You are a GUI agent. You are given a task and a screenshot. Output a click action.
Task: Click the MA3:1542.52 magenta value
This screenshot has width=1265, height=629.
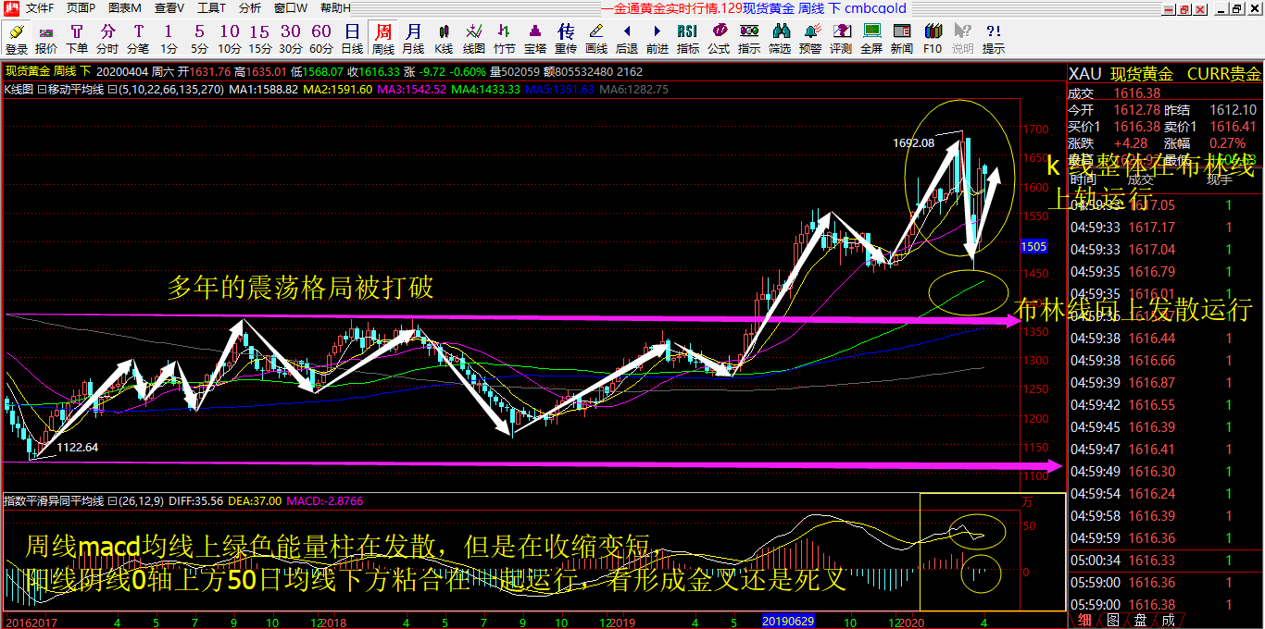(411, 90)
